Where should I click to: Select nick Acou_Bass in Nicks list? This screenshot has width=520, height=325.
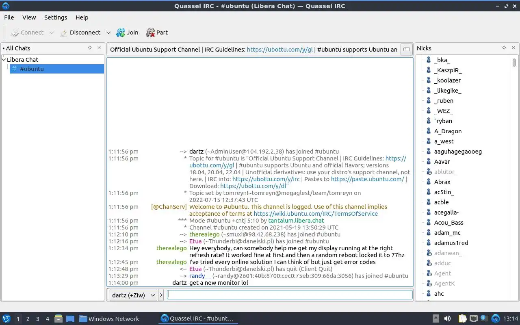[448, 223]
